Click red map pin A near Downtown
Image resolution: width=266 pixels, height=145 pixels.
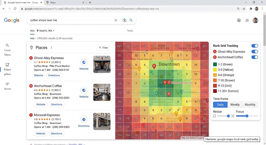pyautogui.click(x=154, y=66)
